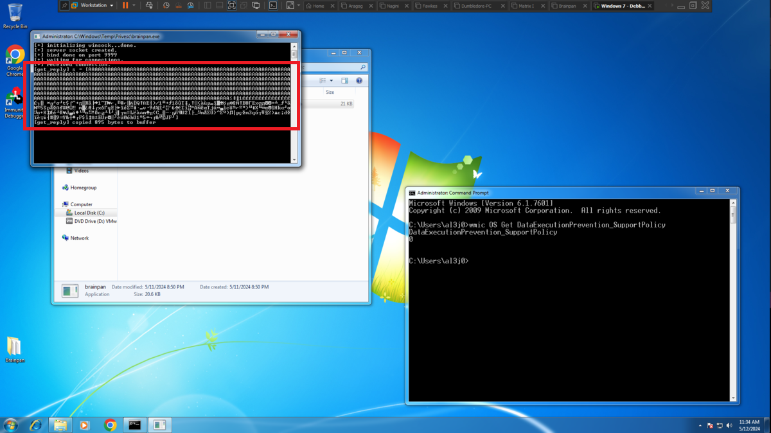The height and width of the screenshot is (433, 771).
Task: Click the Command Prompt vertical scrollbar
Action: coord(733,300)
